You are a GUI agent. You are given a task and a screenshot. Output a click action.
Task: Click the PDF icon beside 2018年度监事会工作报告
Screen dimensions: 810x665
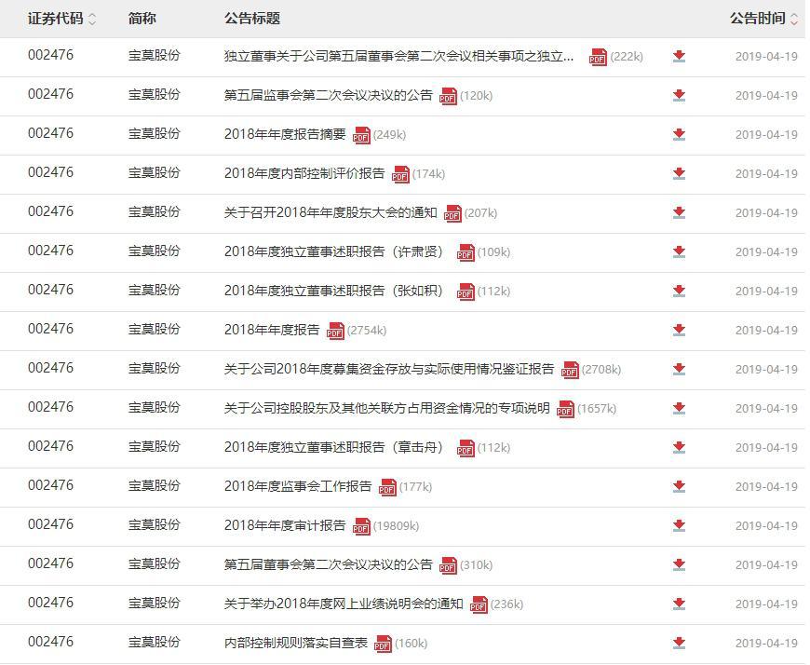click(x=388, y=487)
